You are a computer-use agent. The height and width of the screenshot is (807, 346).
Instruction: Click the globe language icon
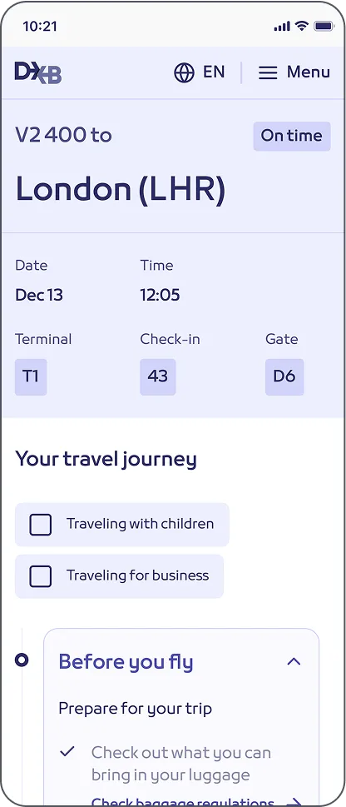pyautogui.click(x=184, y=72)
